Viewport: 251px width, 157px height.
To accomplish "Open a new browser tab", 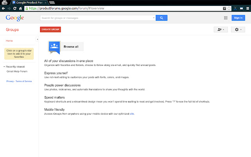I will tap(52, 3).
